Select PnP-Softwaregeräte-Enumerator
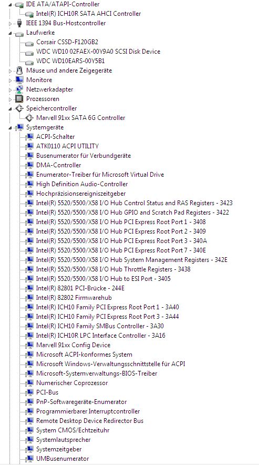The height and width of the screenshot is (465, 259). coord(81,402)
